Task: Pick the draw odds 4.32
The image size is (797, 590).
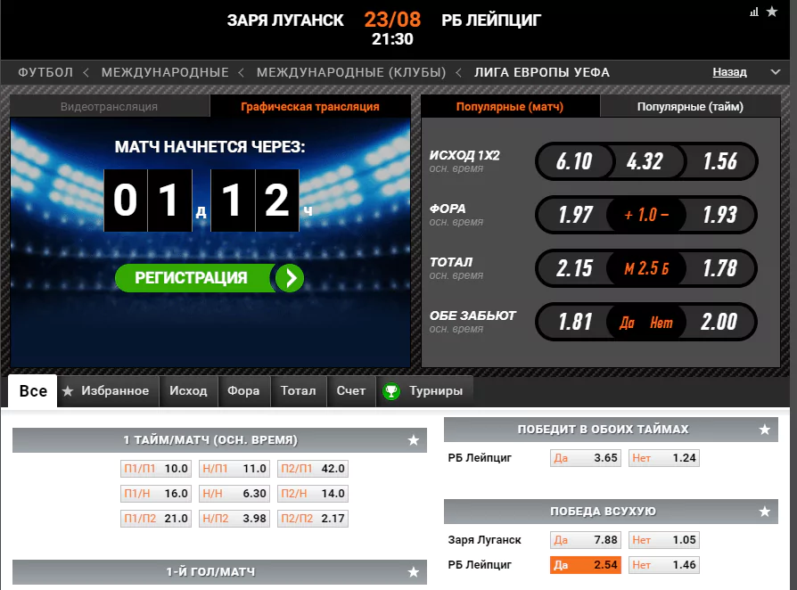Action: [x=645, y=161]
